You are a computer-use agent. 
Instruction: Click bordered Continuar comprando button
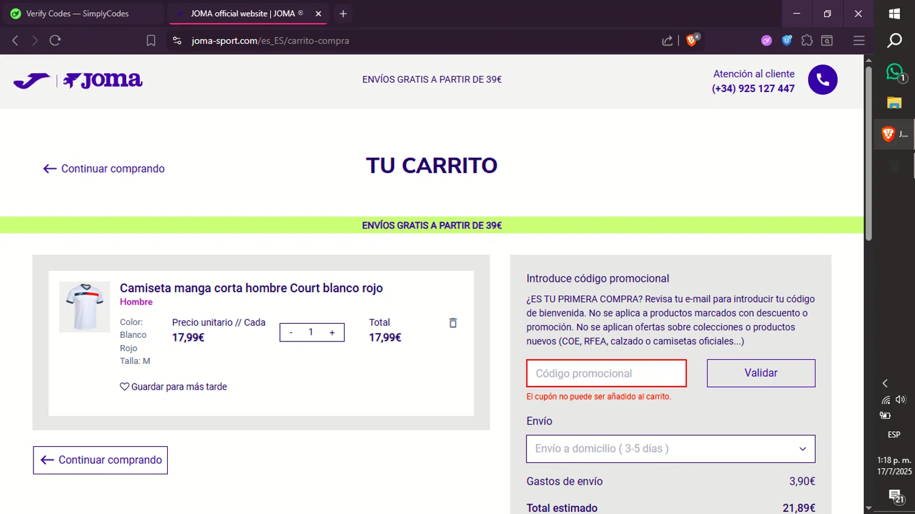(100, 460)
